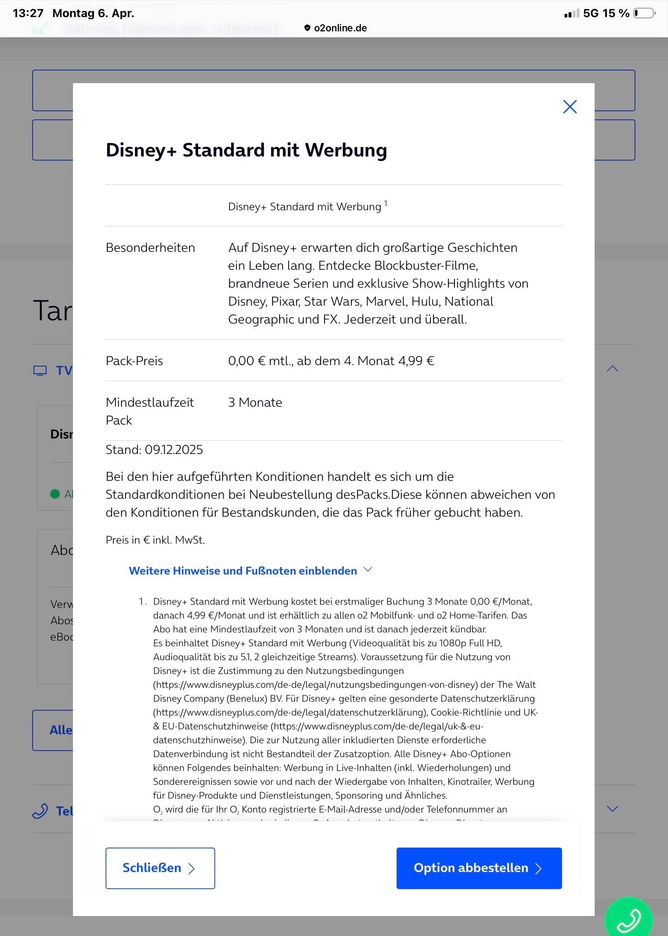Click the 'Disney+ Standard mit Werbung' dialog heading

[247, 150]
